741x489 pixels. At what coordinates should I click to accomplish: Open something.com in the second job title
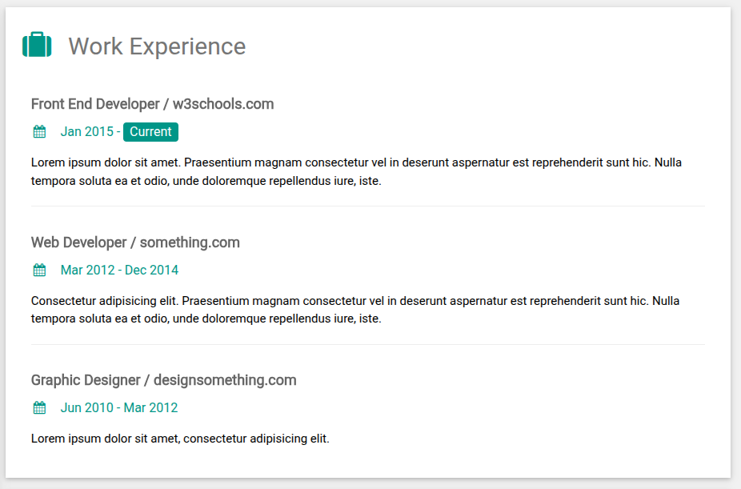click(190, 242)
